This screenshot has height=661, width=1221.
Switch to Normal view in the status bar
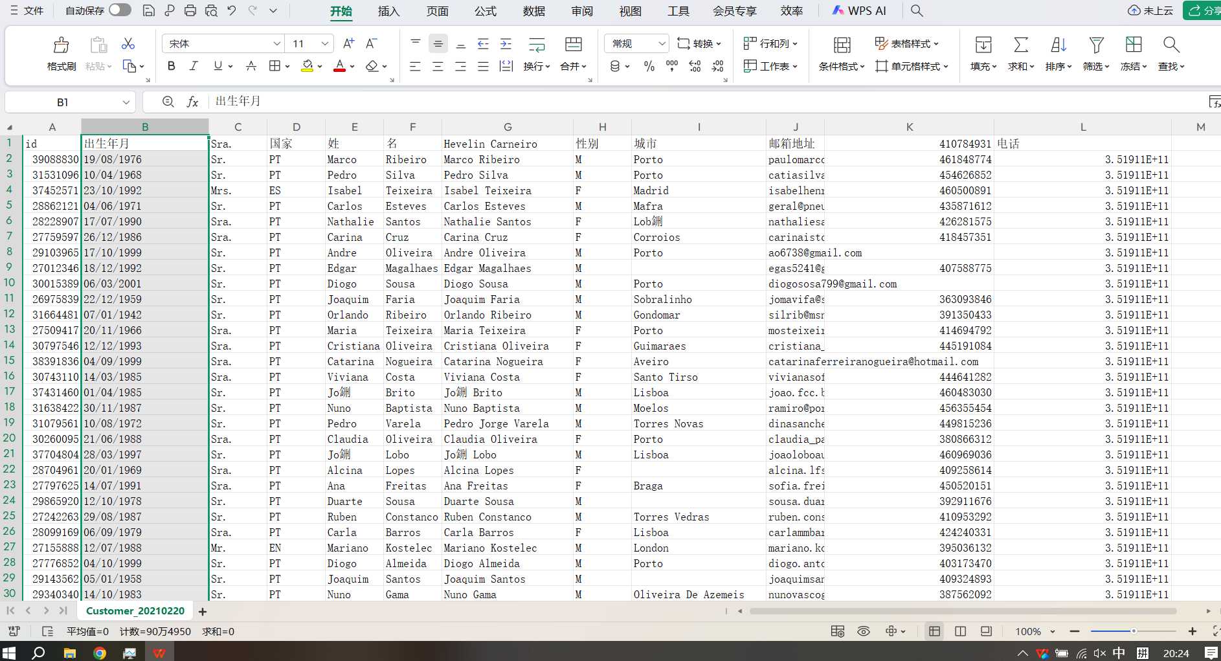(x=934, y=631)
